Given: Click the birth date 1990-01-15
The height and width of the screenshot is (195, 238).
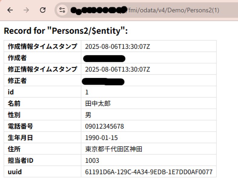Looking at the screenshot, I should 101,138.
